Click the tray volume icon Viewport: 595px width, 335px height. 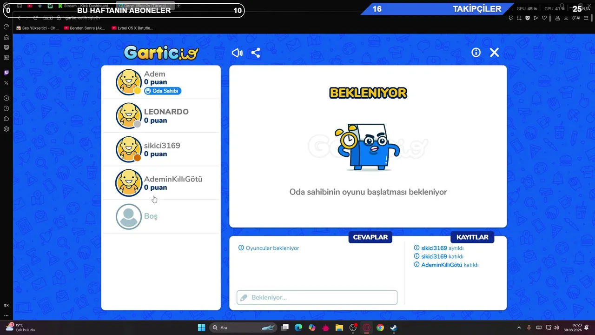point(556,328)
